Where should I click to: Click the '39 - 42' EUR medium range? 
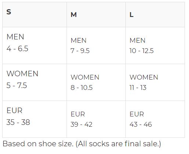[x=81, y=125]
